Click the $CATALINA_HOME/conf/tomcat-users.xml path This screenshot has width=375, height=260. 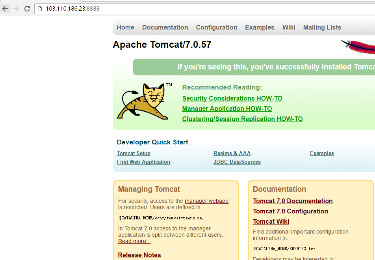tap(162, 218)
